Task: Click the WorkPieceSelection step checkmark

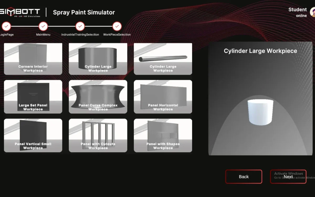Action: [x=117, y=26]
